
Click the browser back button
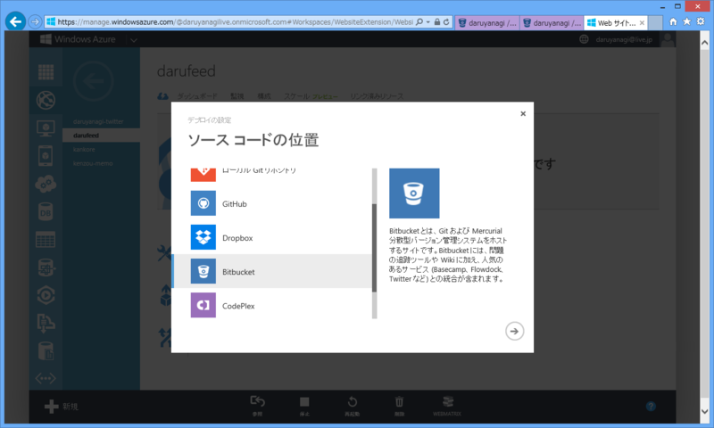click(15, 21)
